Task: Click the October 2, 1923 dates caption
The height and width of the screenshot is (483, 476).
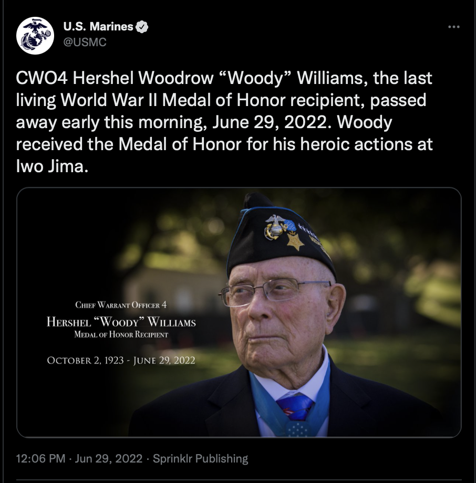Action: point(121,360)
